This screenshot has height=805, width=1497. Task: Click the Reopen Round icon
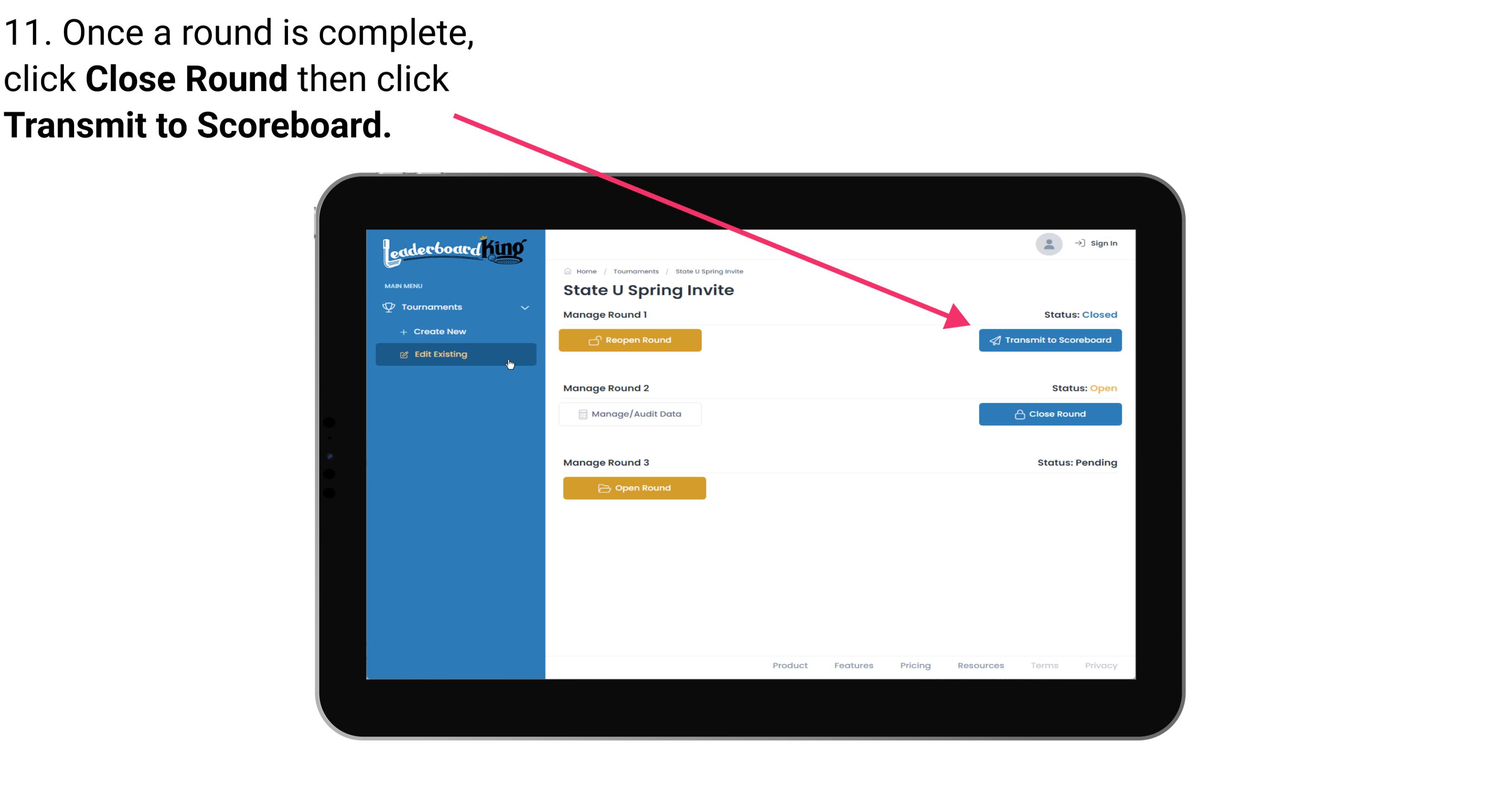(595, 340)
